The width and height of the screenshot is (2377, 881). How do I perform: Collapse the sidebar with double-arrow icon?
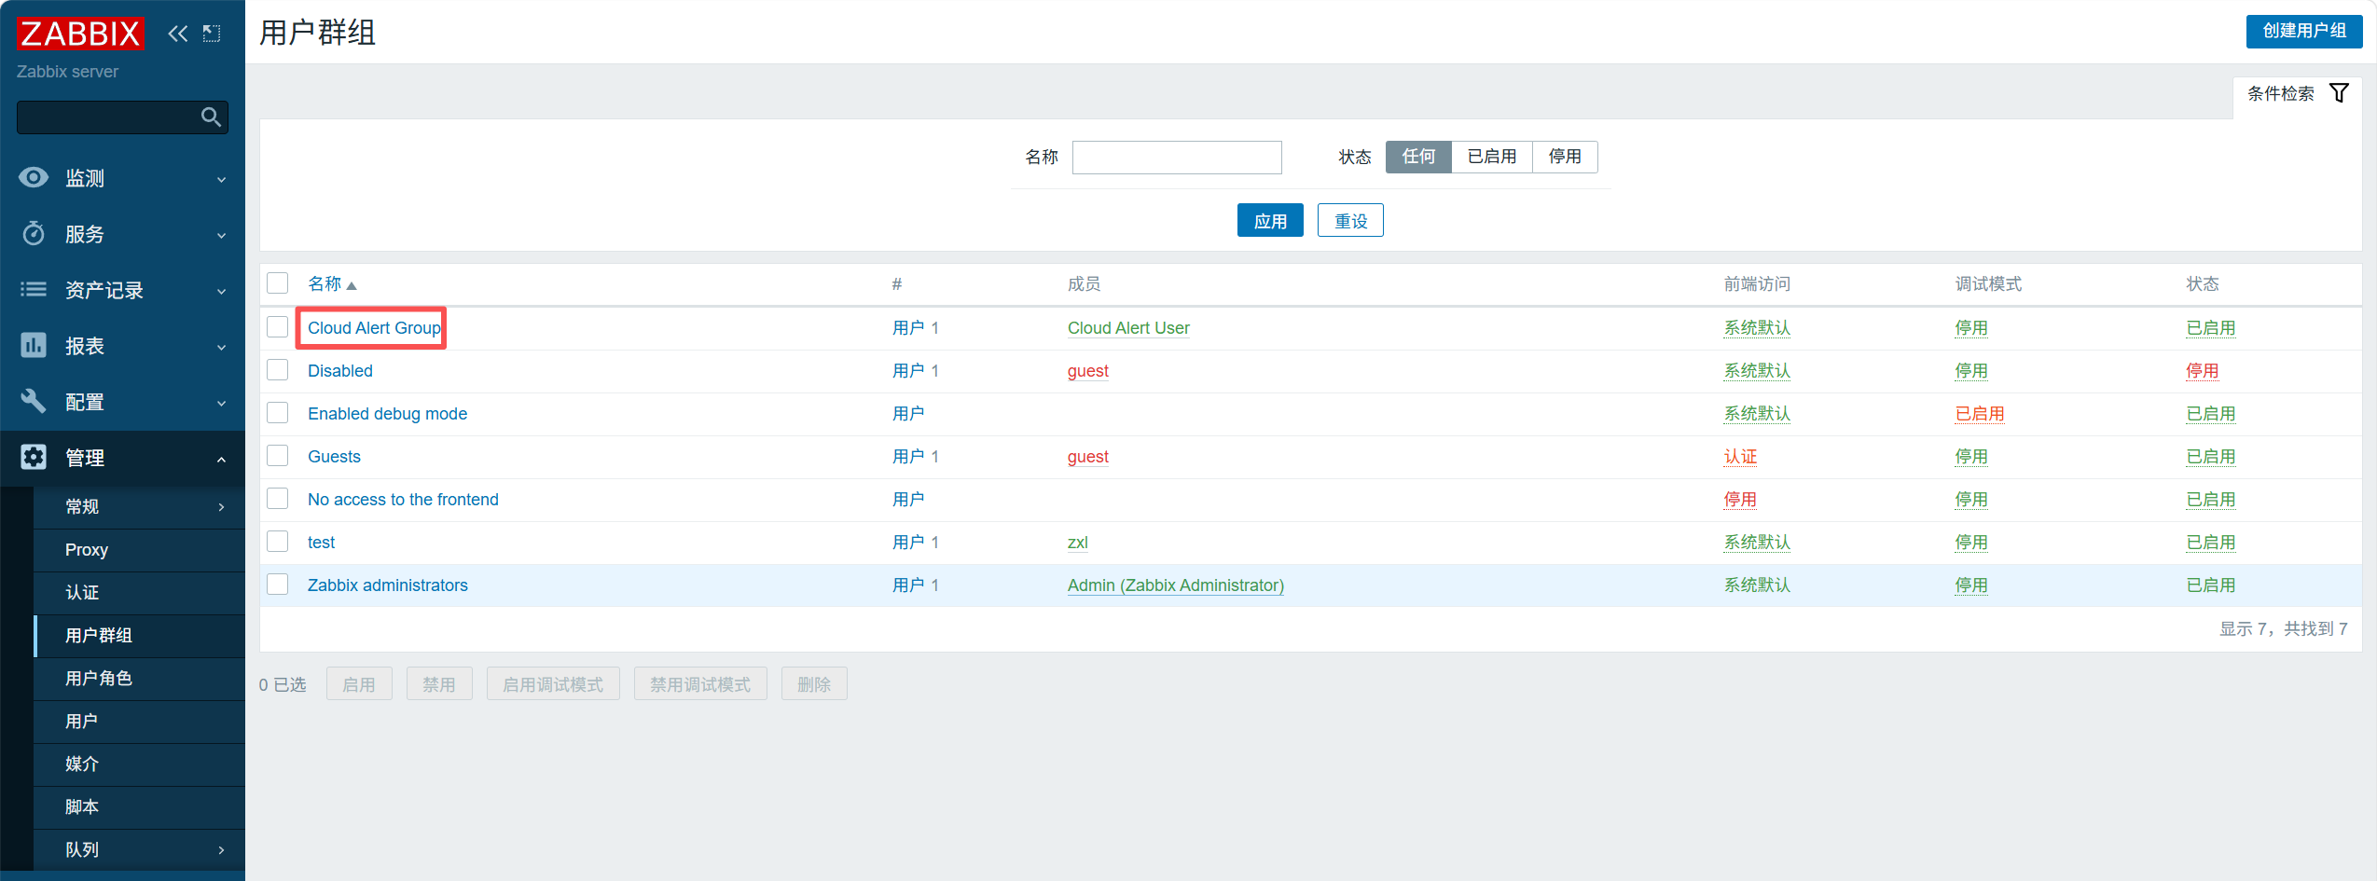point(177,34)
